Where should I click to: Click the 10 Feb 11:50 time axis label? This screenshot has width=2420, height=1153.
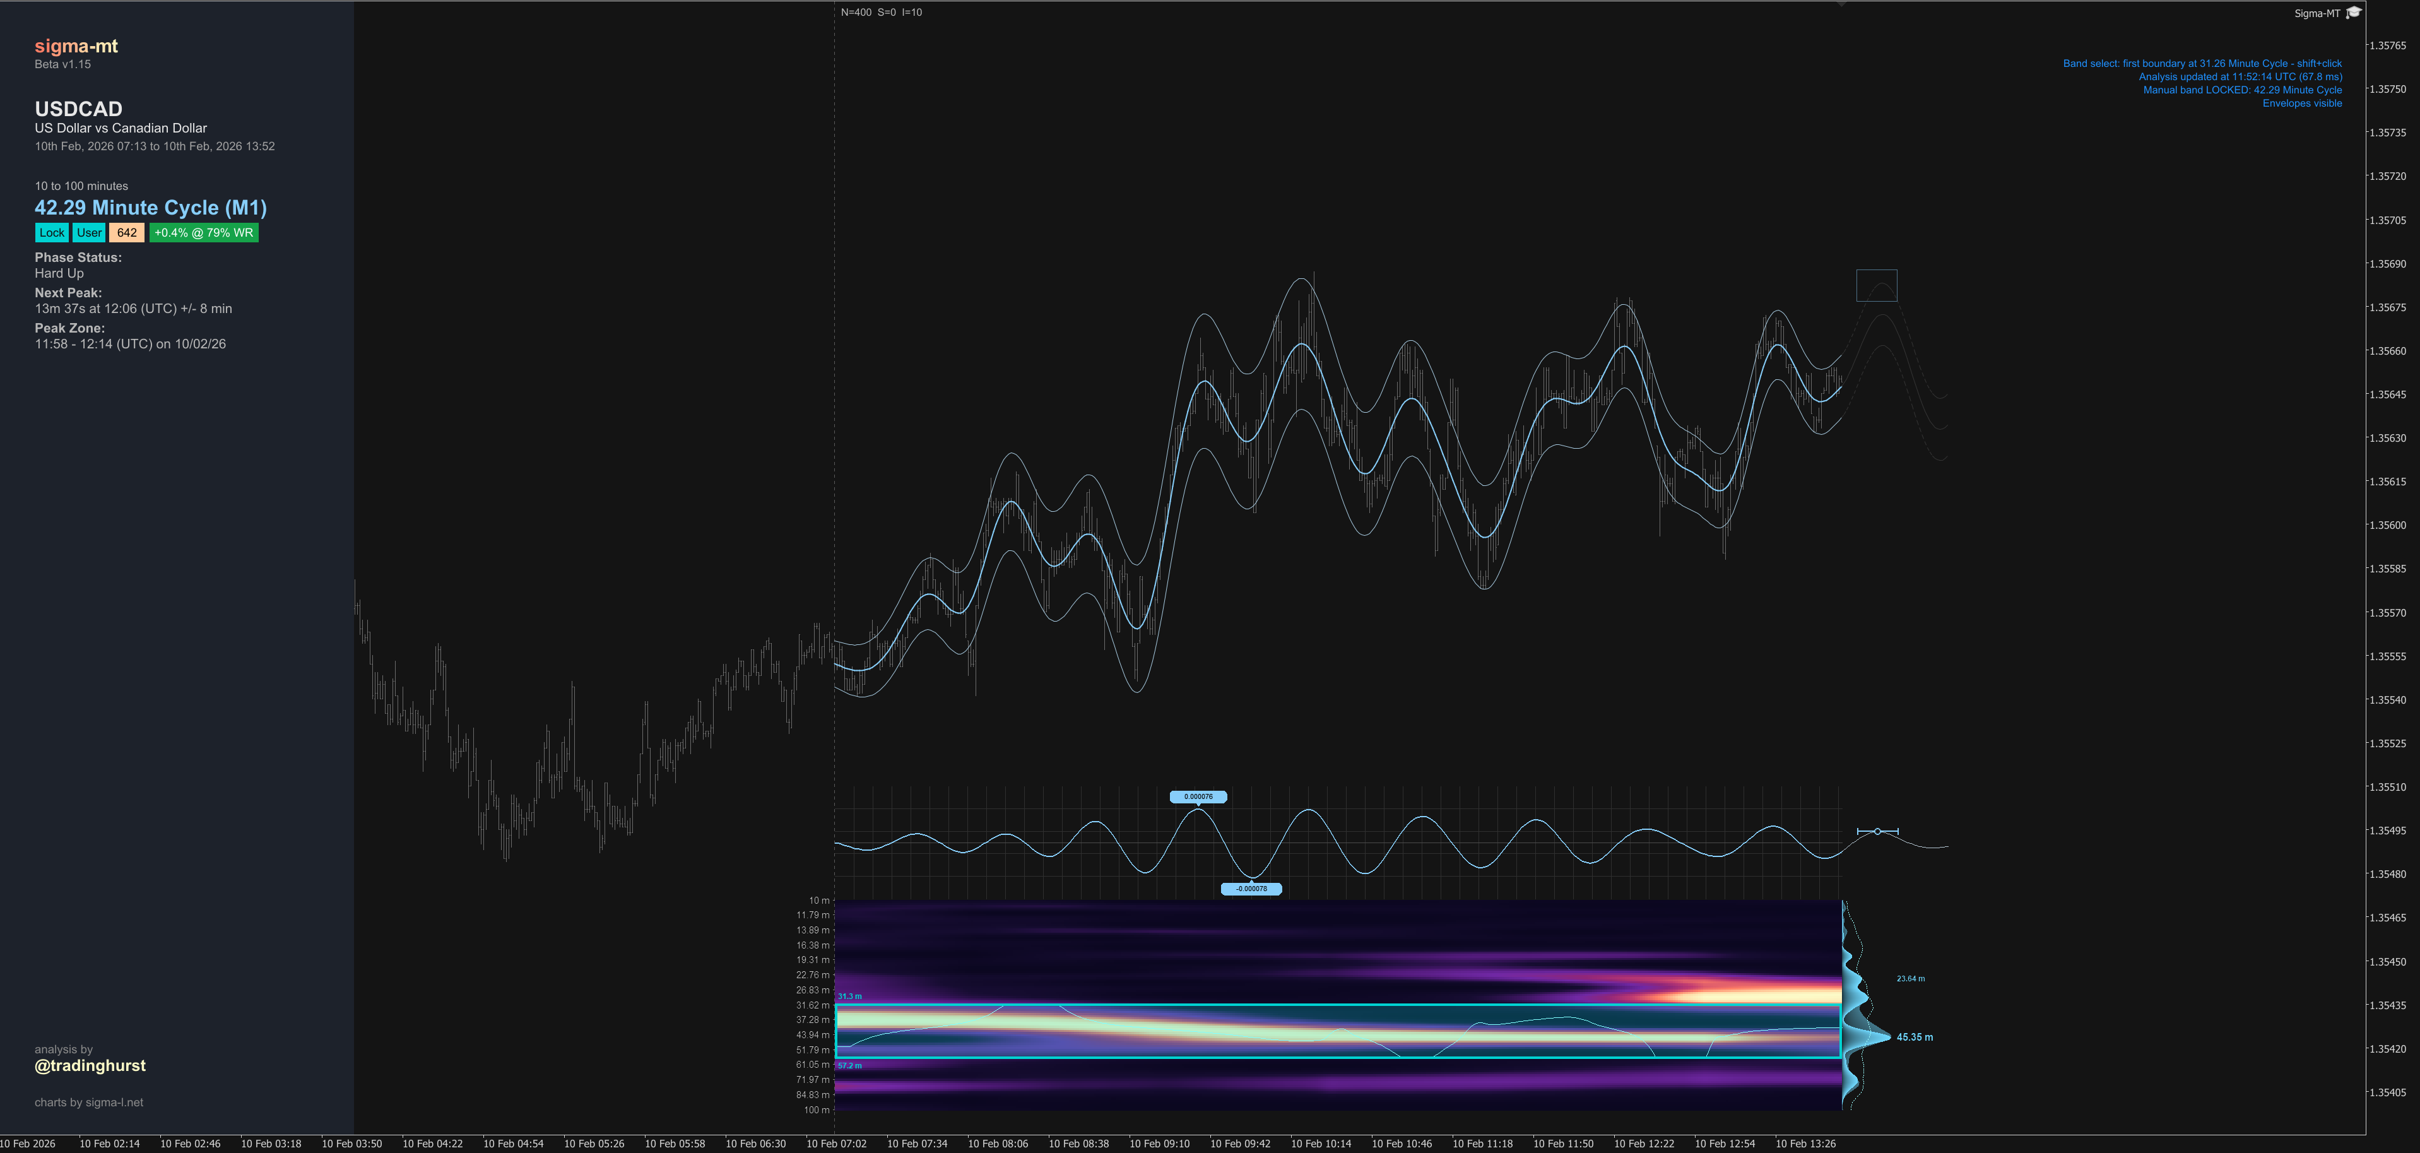(x=1563, y=1144)
